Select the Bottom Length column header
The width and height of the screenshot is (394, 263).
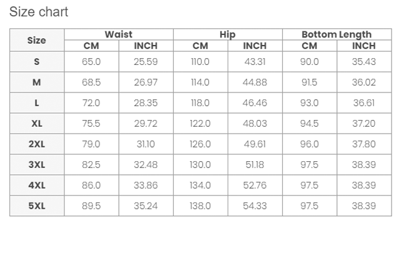click(336, 34)
